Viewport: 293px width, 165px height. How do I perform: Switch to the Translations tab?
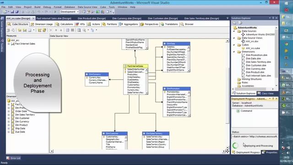coord(169,24)
